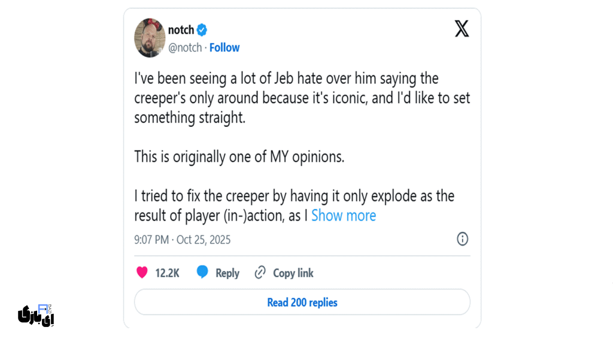Open the 9:07 PM Oct 25, 2025 timestamp

pos(182,240)
